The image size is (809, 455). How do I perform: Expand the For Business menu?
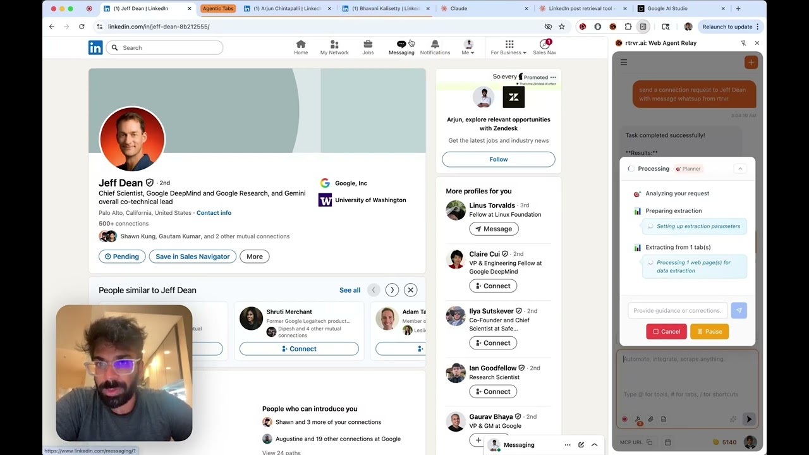[x=509, y=47]
